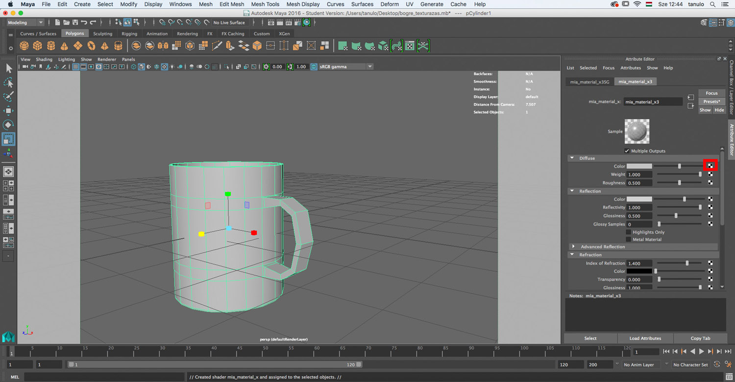Select the Move tool in the toolbox
735x382 pixels.
[8, 111]
